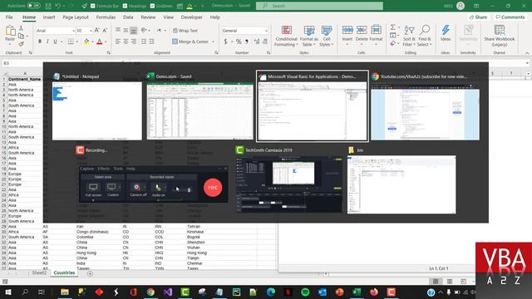Click the new sheet plus button
This screenshot has width=532, height=299.
90,273
